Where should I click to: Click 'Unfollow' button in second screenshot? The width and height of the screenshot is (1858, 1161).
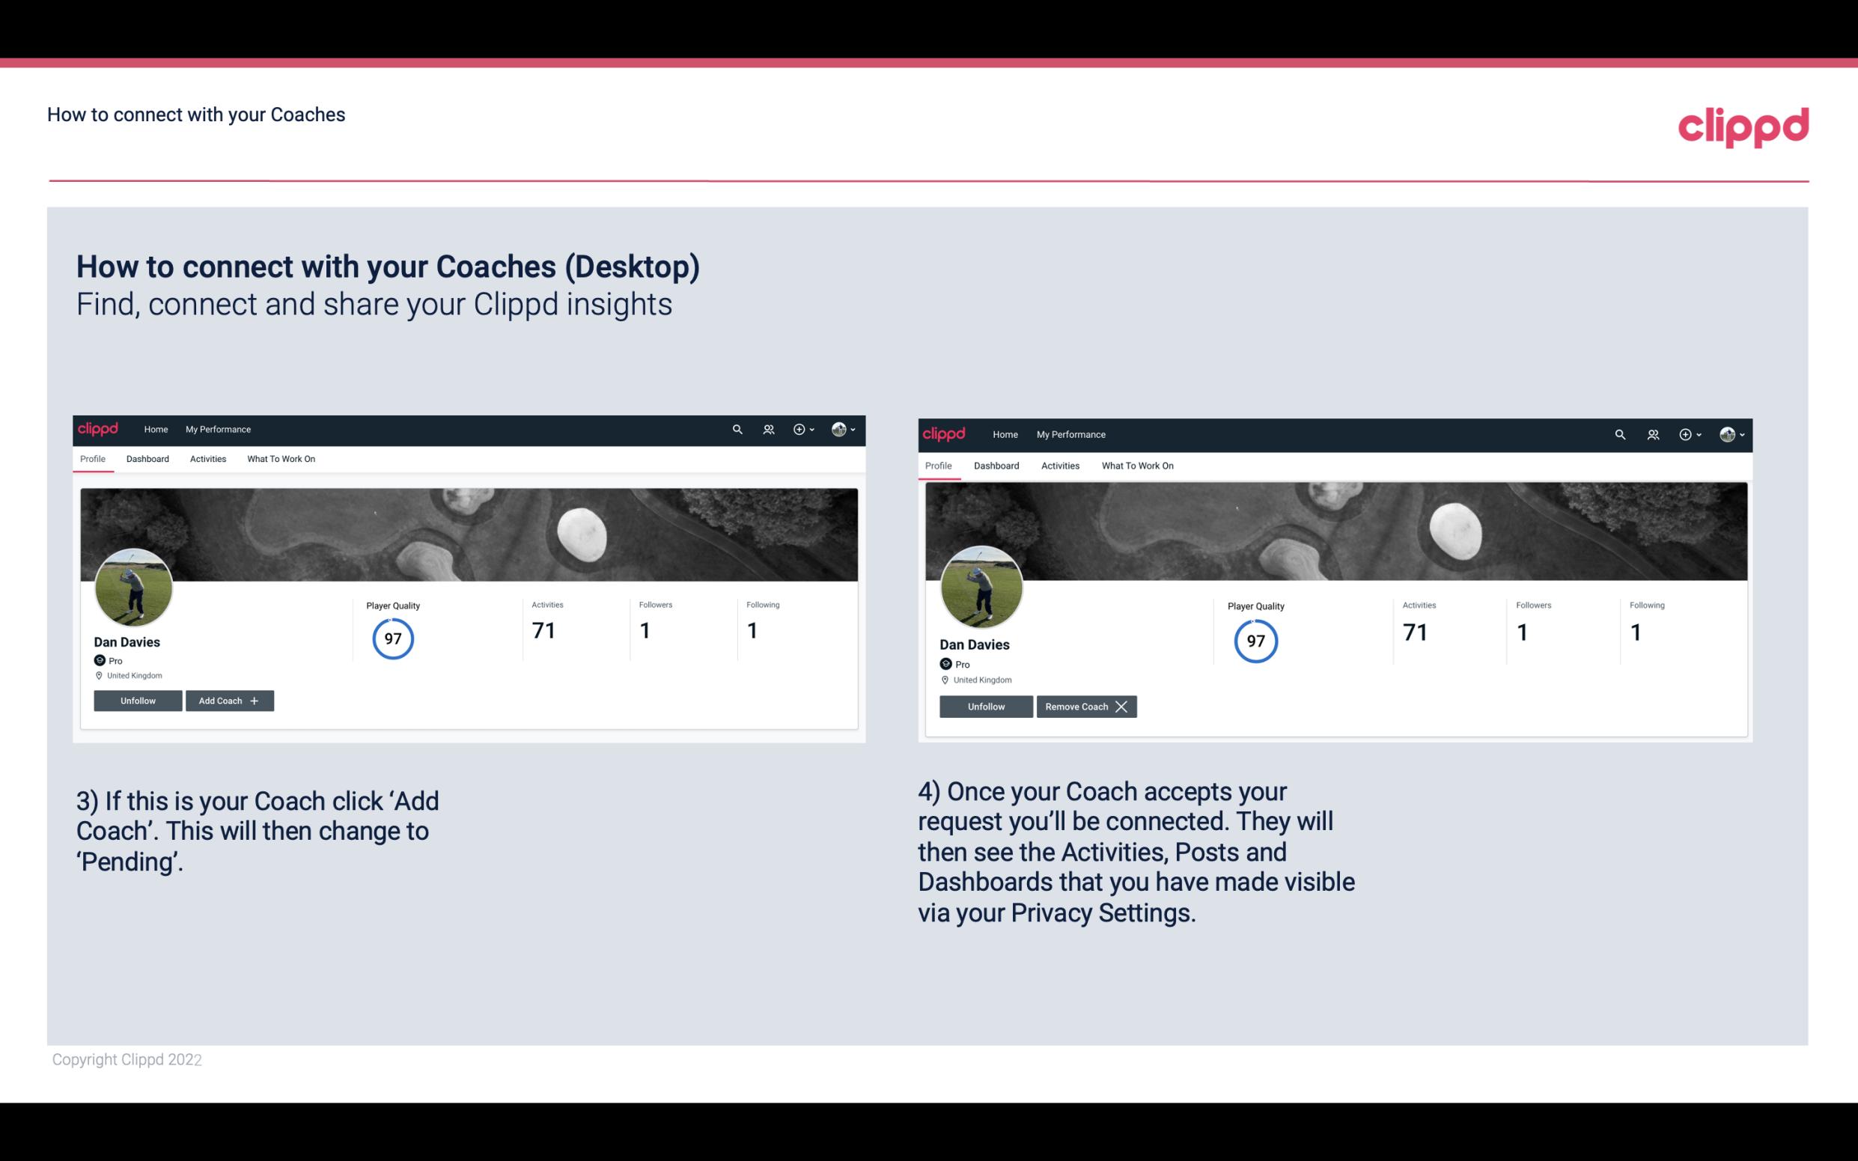[x=986, y=706]
